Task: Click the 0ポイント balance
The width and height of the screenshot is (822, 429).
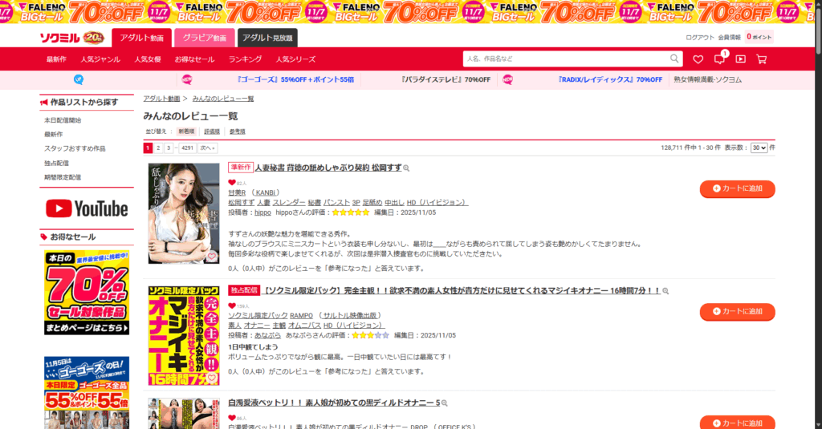Action: [759, 37]
